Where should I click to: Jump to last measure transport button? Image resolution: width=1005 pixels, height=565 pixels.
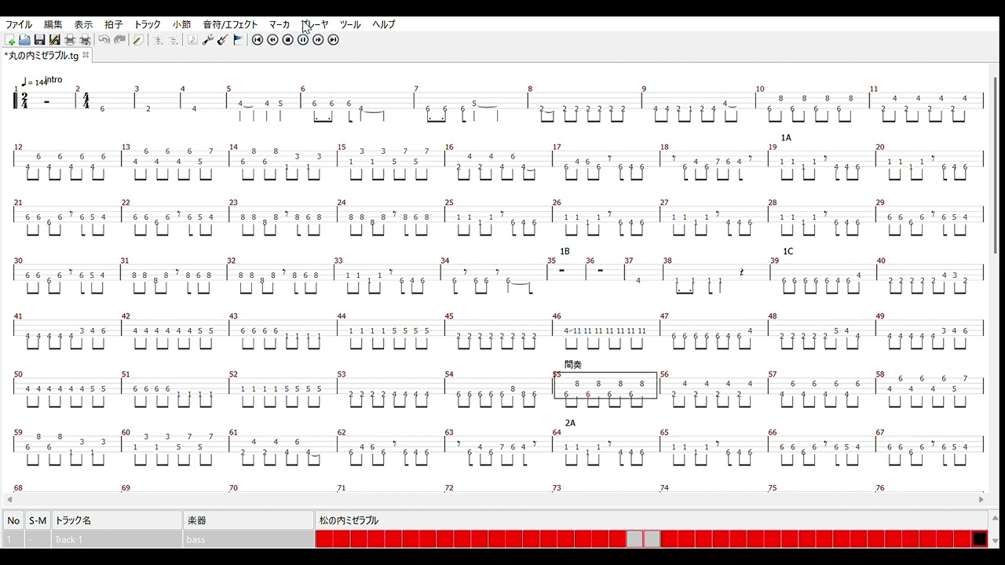pyautogui.click(x=333, y=40)
